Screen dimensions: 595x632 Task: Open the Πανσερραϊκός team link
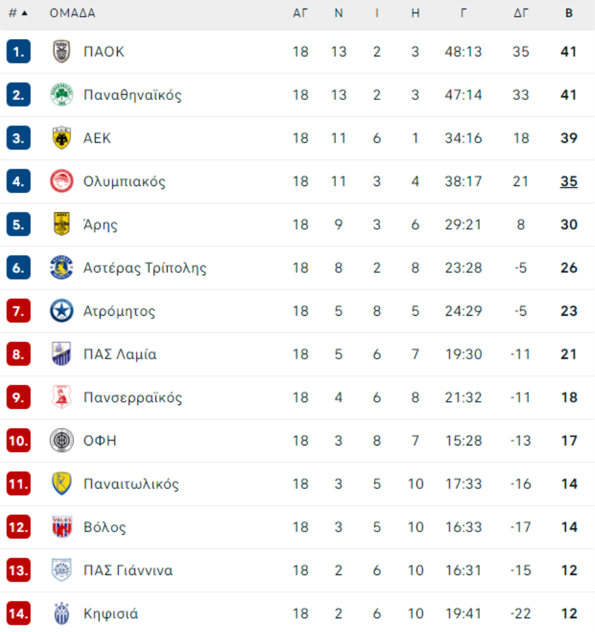(x=132, y=398)
